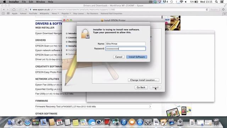
Task: Click the Apple menu logo
Action: (x=5, y=2)
